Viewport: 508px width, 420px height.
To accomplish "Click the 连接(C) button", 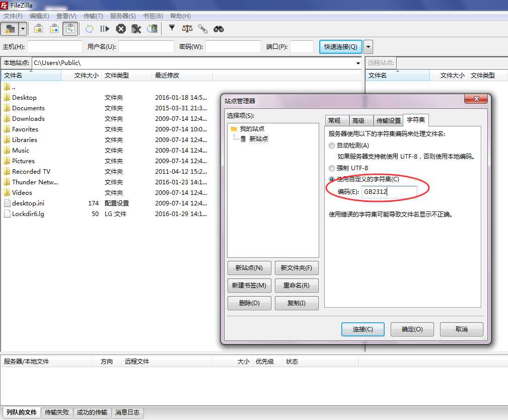I will tap(363, 329).
